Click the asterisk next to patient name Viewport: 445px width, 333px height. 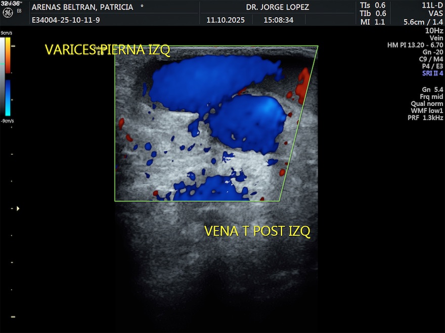pyautogui.click(x=142, y=8)
